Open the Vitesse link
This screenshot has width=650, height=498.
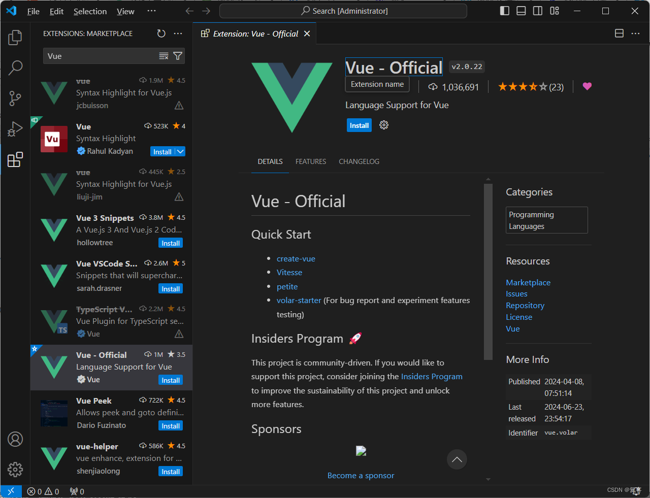point(289,272)
